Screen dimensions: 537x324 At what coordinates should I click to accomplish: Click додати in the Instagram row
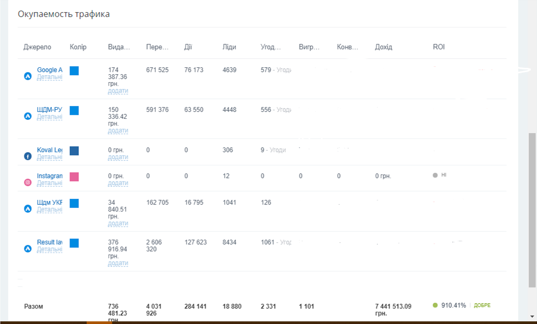click(118, 183)
